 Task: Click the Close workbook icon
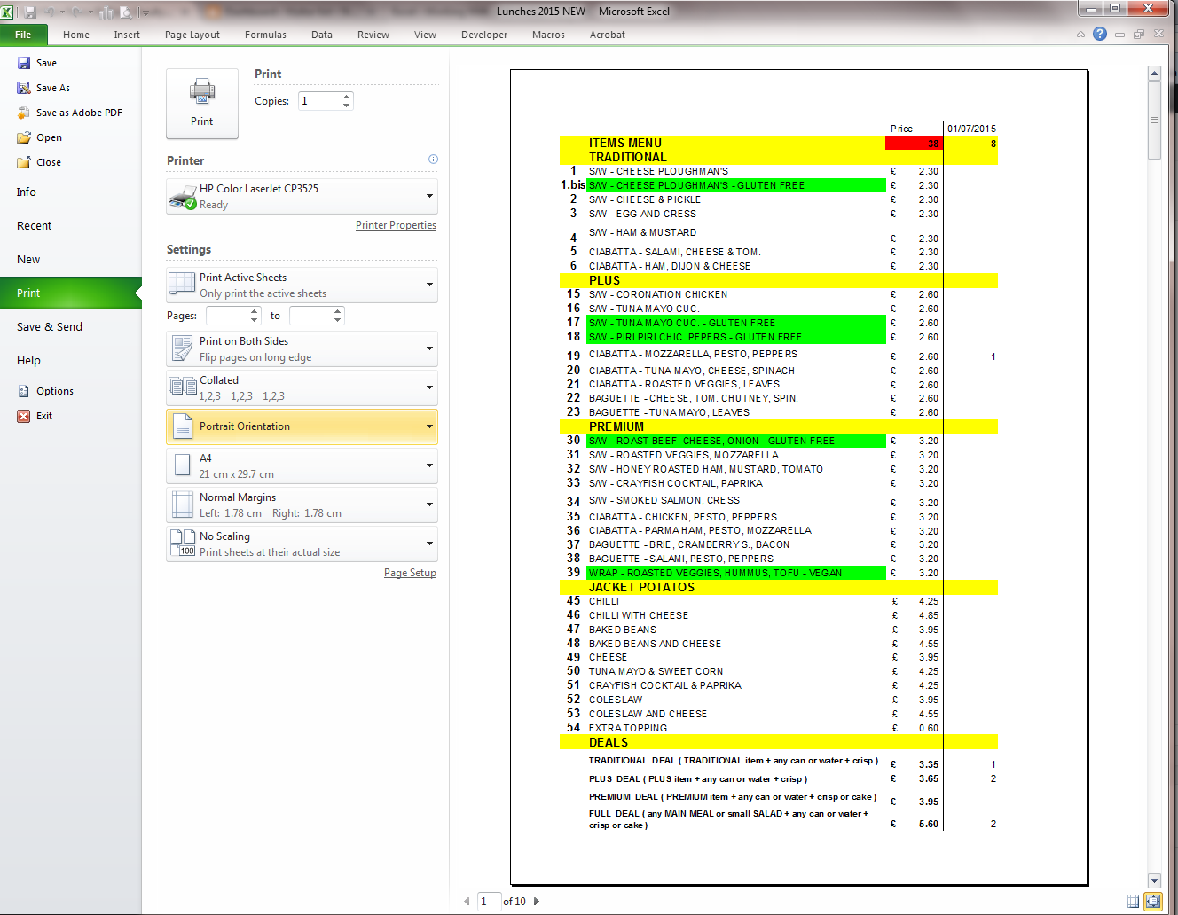24,162
